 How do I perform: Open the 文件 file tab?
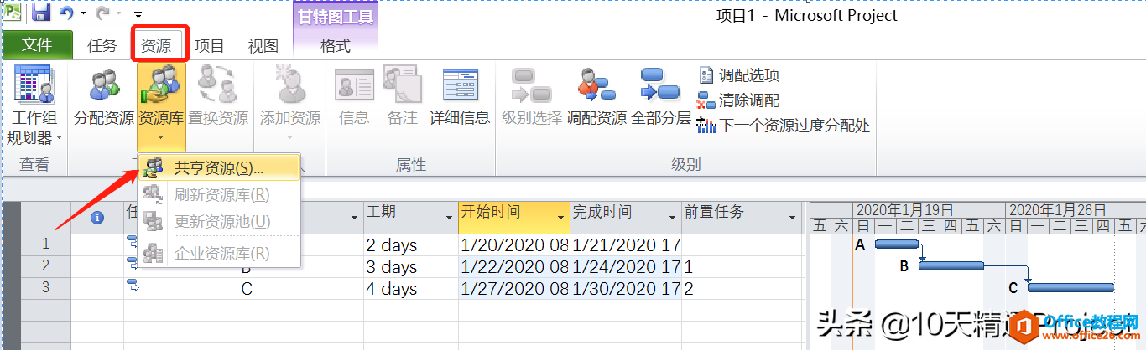pyautogui.click(x=37, y=45)
